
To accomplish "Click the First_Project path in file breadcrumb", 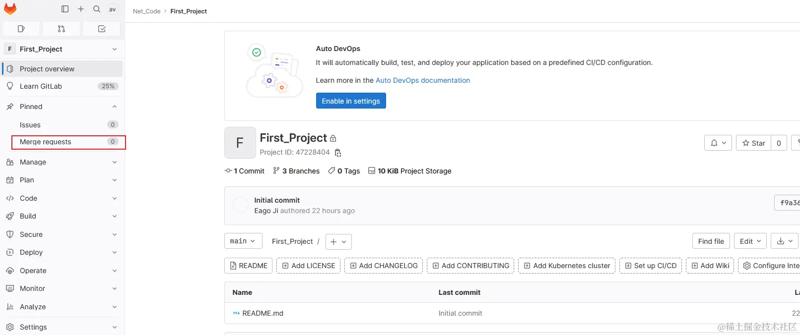I will click(292, 241).
